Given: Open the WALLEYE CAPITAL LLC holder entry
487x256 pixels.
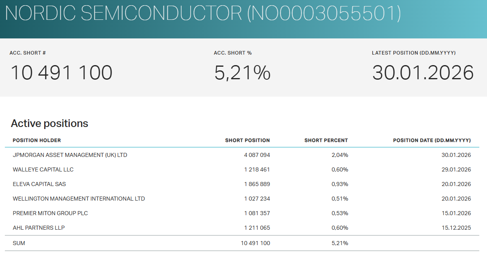Looking at the screenshot, I should pos(43,169).
